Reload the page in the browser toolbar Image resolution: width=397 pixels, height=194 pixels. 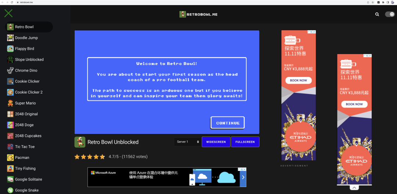coord(12,2)
